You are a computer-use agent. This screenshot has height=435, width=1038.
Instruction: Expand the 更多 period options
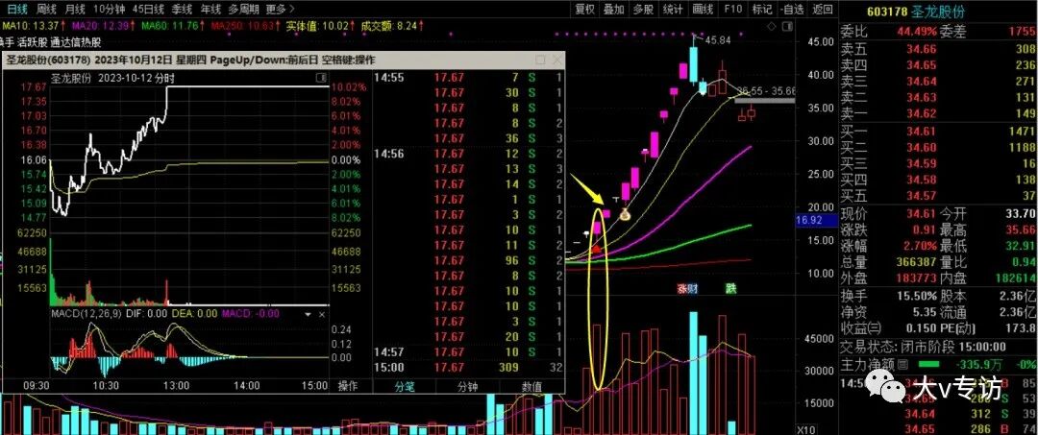(x=280, y=9)
